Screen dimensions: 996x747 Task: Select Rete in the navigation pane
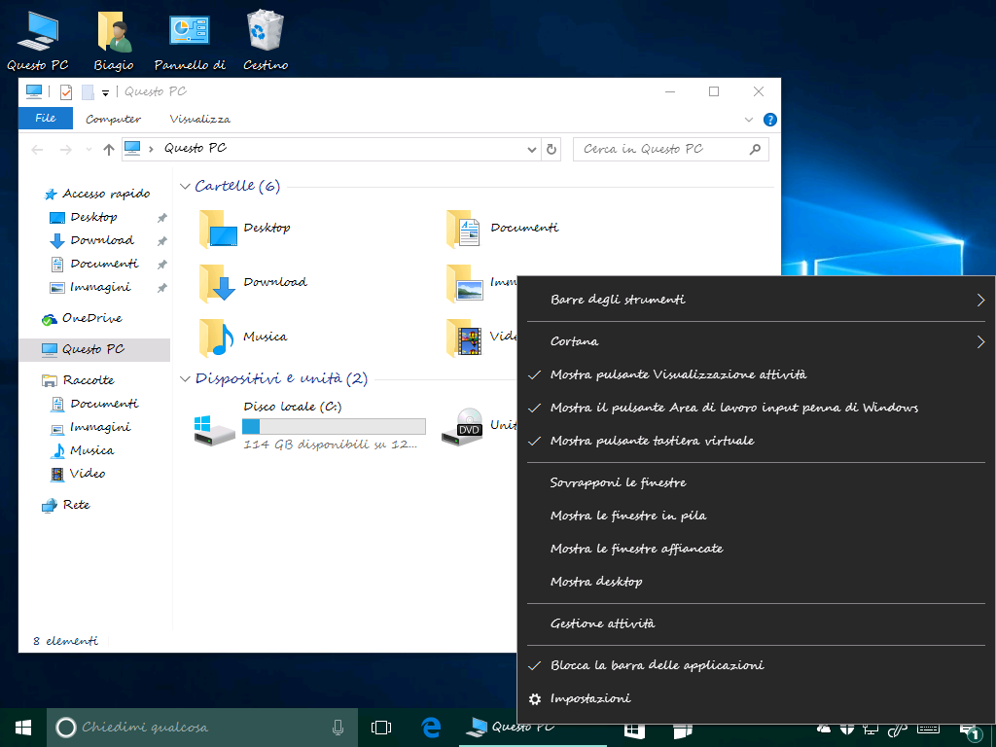[66, 505]
